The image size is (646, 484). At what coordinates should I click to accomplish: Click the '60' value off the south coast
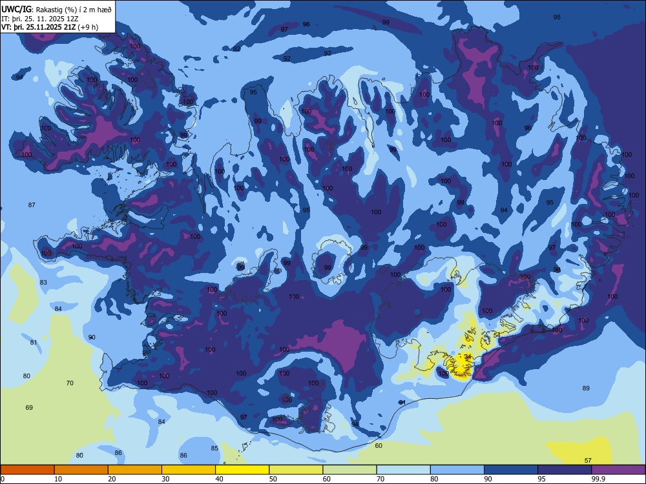379,446
